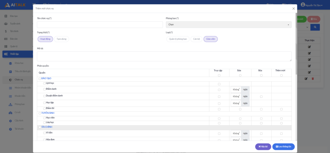Open Tiêu chí đánh giá in sidebar
Image resolution: width=330 pixels, height=153 pixels.
coord(23,71)
